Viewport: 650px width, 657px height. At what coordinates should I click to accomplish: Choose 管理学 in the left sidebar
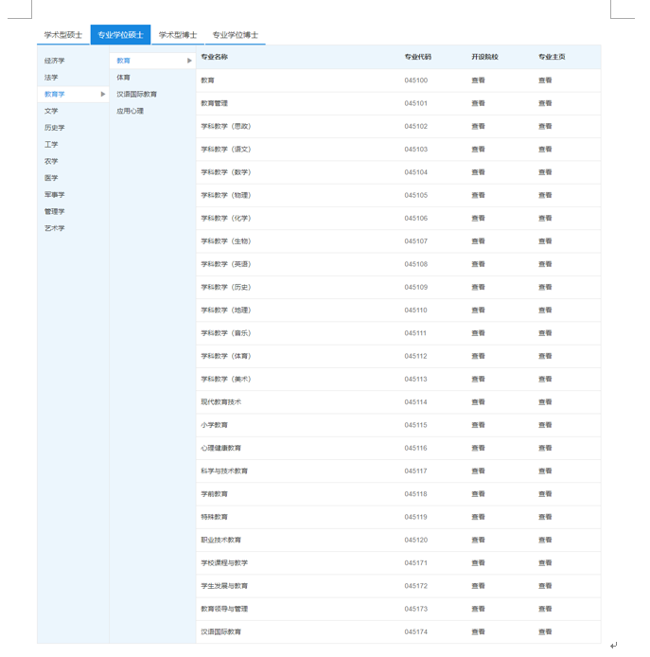(x=55, y=211)
